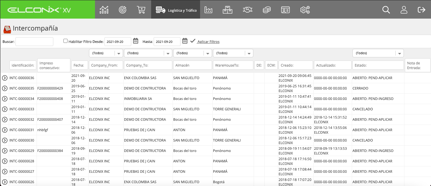Open the WareHouseTo (Todos) filter dropdown
431x186 pixels.
pos(233,53)
